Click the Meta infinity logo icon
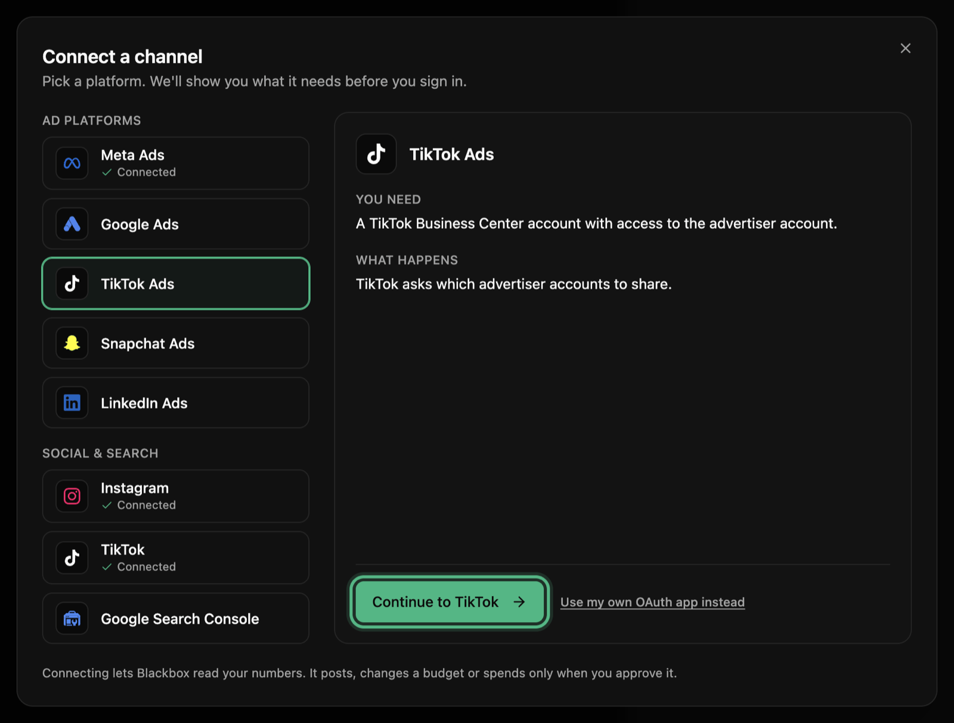The width and height of the screenshot is (954, 723). [72, 163]
